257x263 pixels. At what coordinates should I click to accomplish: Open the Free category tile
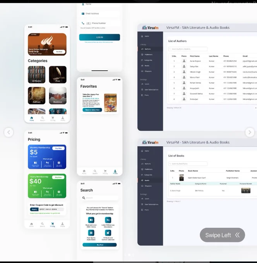pyautogui.click(x=58, y=75)
